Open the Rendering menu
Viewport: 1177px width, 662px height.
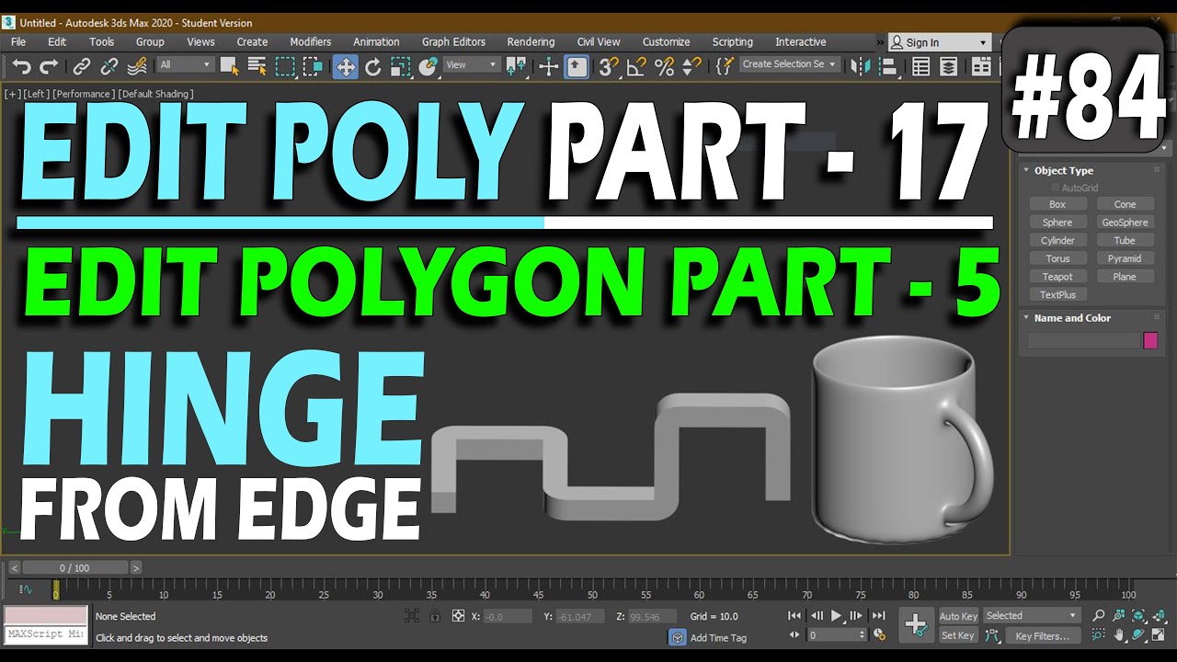[531, 42]
